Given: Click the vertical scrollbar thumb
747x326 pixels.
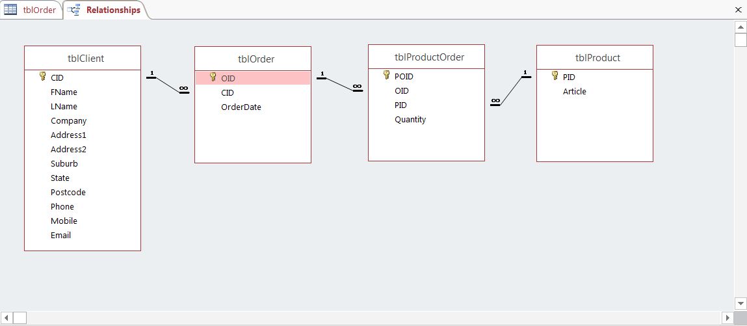Looking at the screenshot, I should click(740, 40).
